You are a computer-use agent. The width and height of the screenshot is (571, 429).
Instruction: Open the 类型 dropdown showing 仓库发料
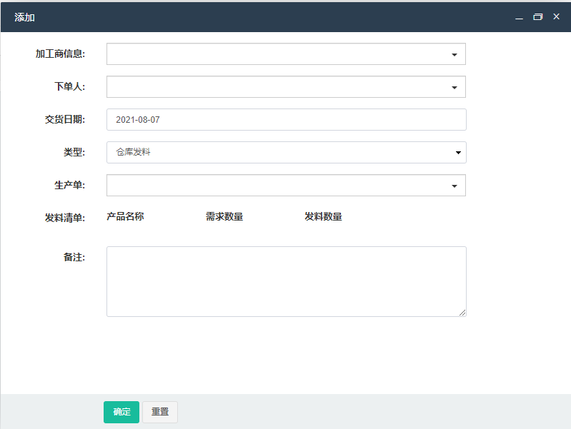tap(287, 152)
